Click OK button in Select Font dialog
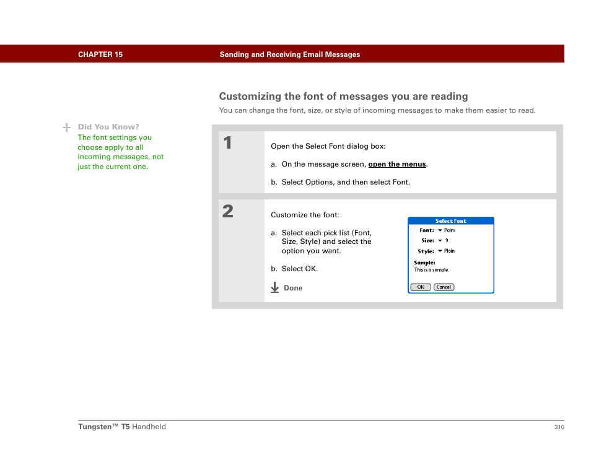 [420, 287]
